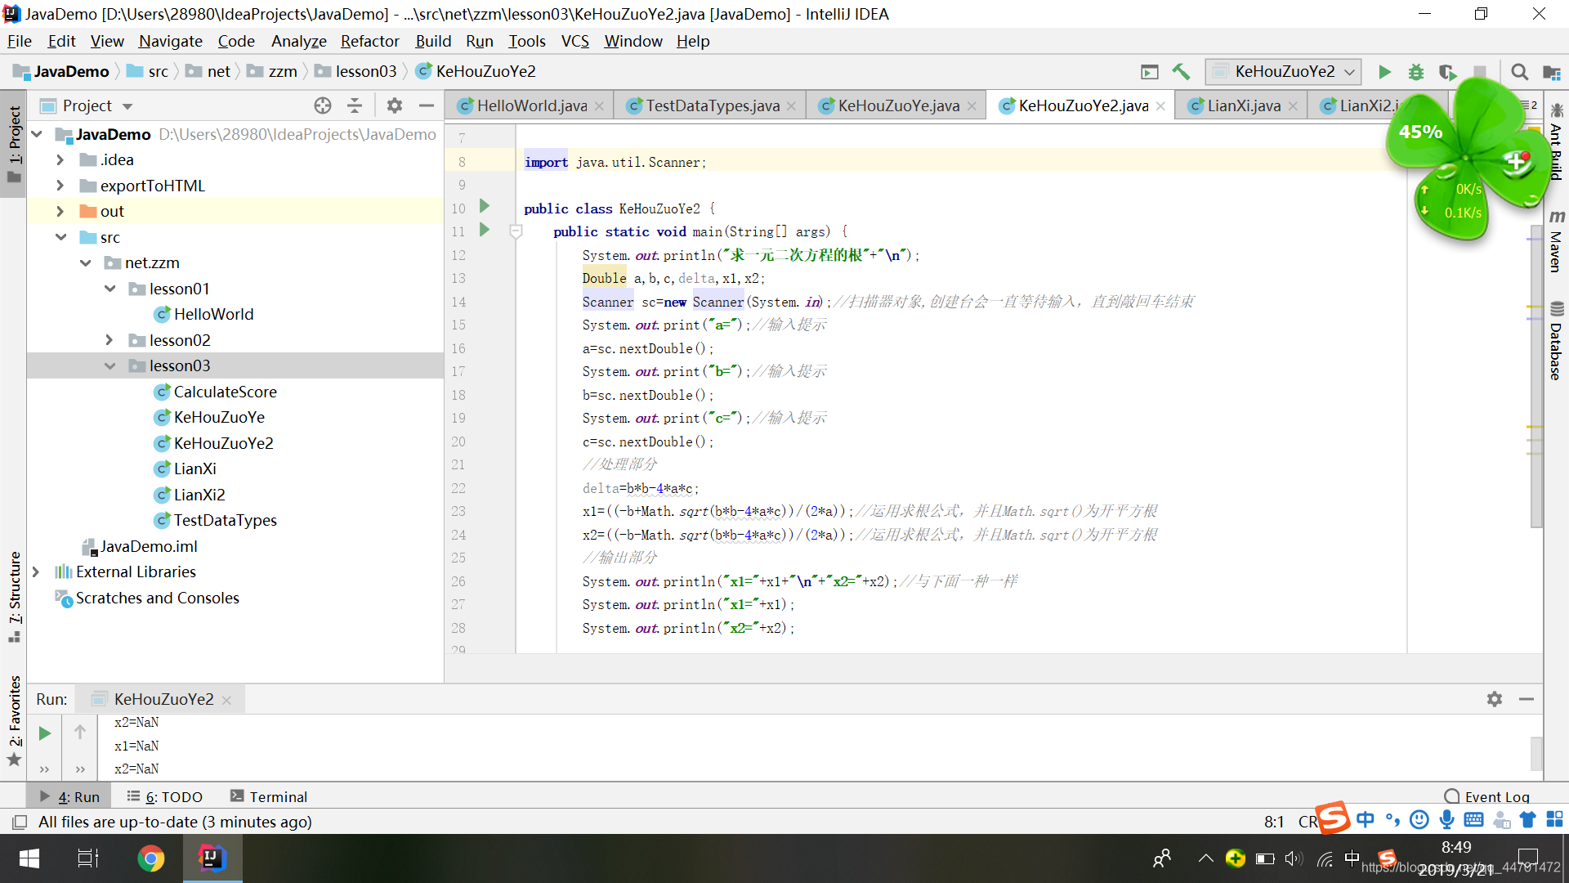Expand the exportToHTML folder
This screenshot has height=883, width=1569.
60,186
